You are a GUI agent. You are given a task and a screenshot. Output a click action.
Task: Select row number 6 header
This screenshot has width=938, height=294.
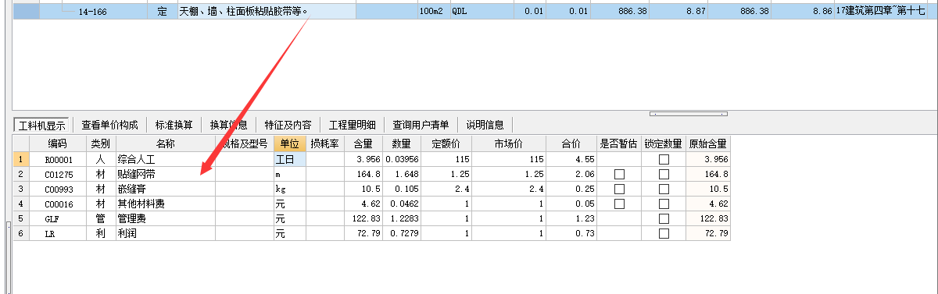21,233
